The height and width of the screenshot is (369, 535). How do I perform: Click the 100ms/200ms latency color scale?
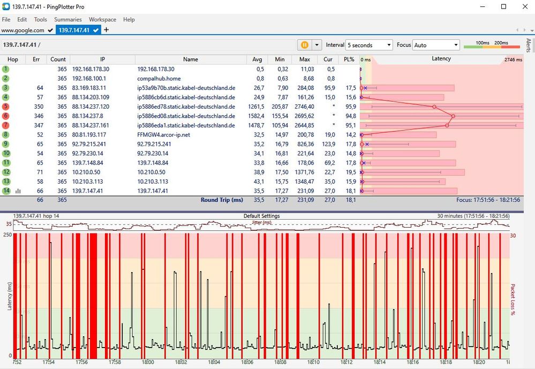[x=492, y=45]
